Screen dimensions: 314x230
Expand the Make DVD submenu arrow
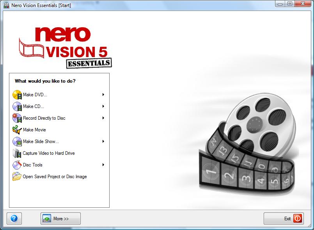click(103, 94)
